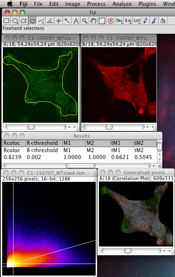Click the Rcoloc column header

[14, 143]
